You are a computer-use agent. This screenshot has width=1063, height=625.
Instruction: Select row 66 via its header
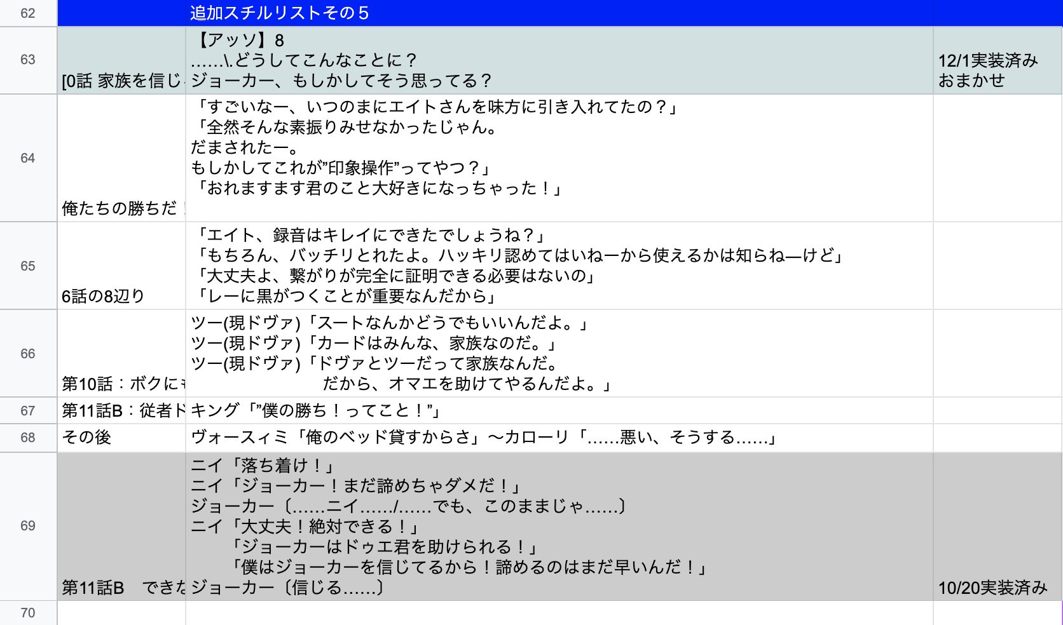(28, 354)
